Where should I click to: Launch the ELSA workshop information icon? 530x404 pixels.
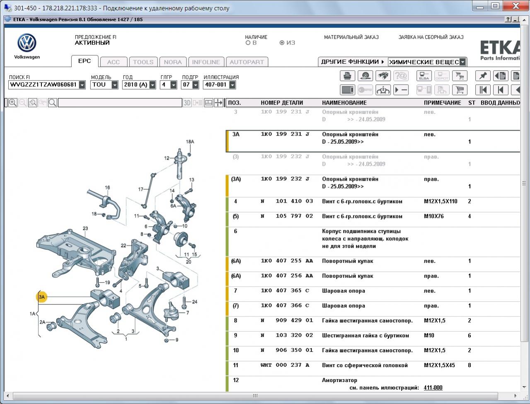coord(424,76)
